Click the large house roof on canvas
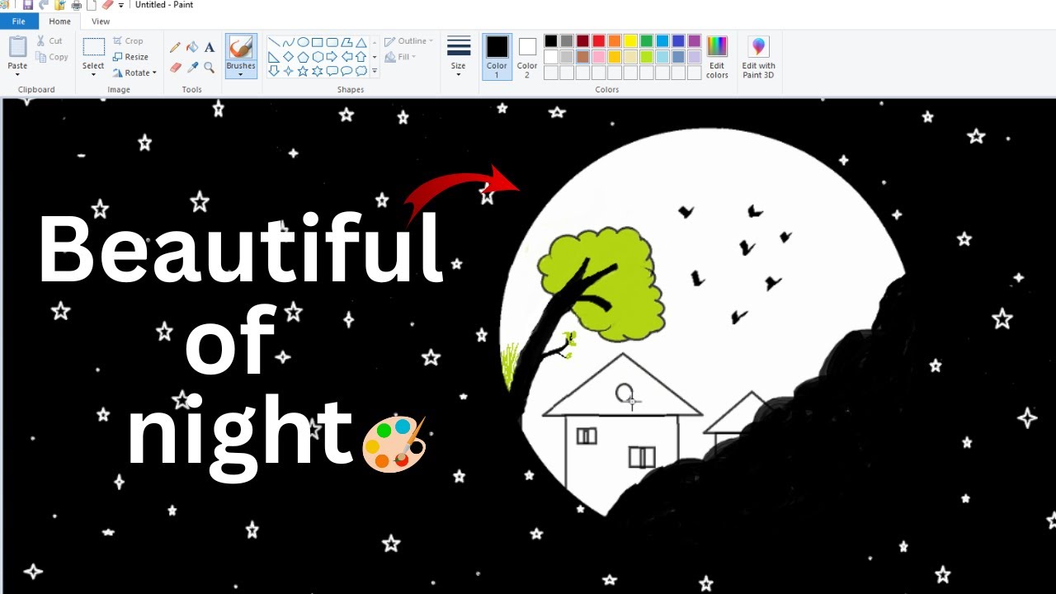 click(x=623, y=386)
